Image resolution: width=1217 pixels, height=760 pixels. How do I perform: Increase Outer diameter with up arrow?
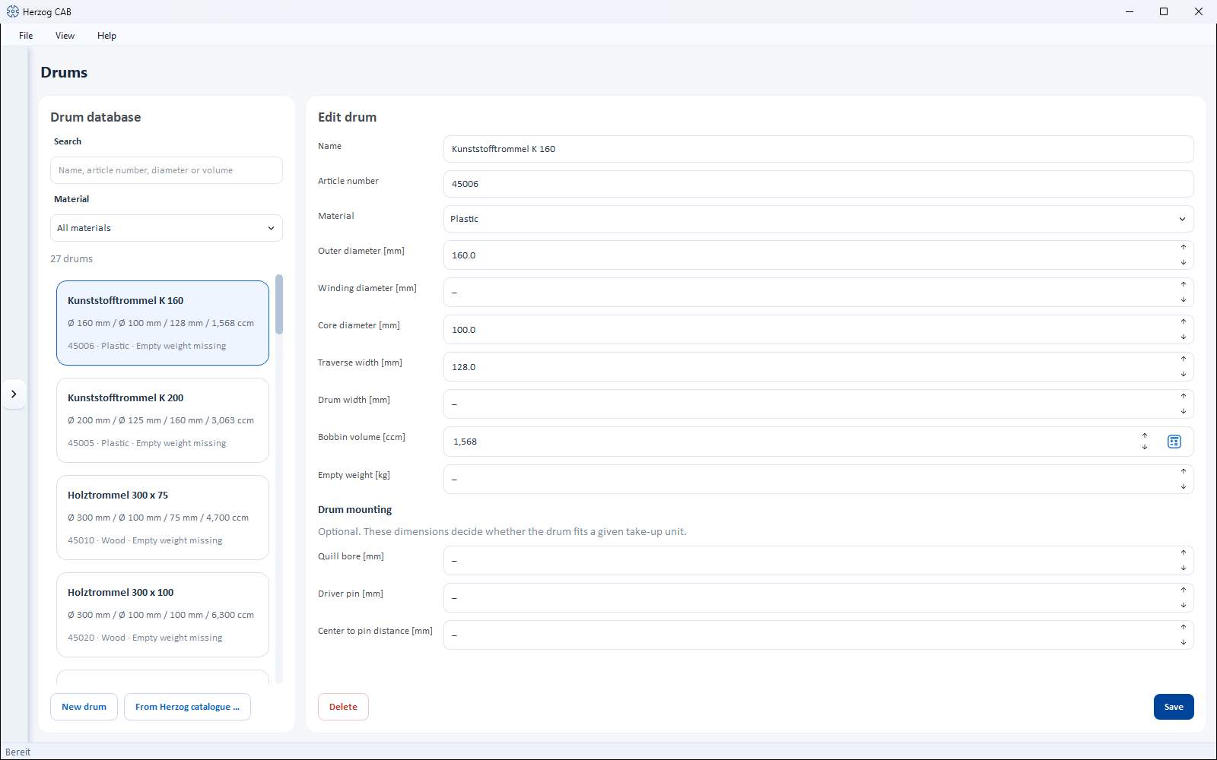click(x=1184, y=248)
